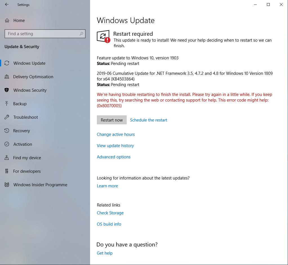Click the Windows Insider Programme cat icon
288x265 pixels.
[x=7, y=185]
